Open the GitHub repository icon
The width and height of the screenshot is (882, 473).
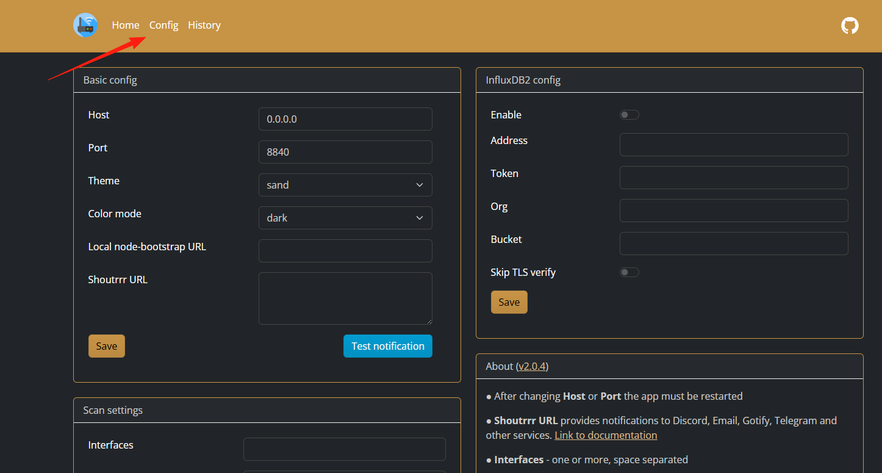pos(850,26)
